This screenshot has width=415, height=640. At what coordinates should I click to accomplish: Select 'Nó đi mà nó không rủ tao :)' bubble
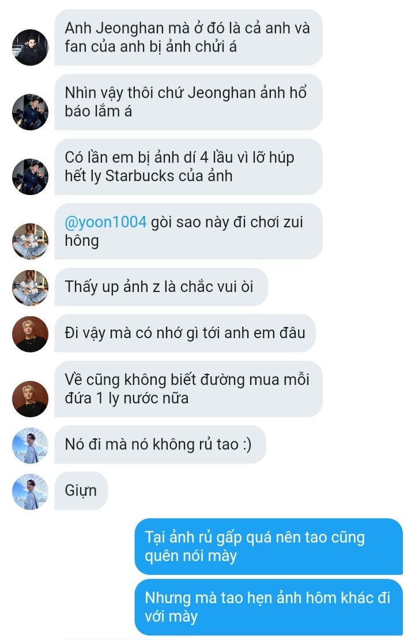[160, 444]
